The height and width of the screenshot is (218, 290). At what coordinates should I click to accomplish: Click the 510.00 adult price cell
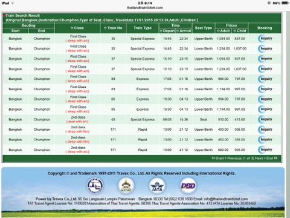(223, 119)
